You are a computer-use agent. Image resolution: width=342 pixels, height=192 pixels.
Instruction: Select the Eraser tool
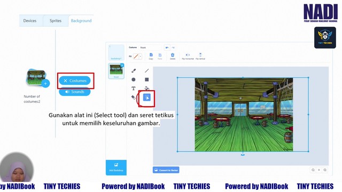[134, 97]
